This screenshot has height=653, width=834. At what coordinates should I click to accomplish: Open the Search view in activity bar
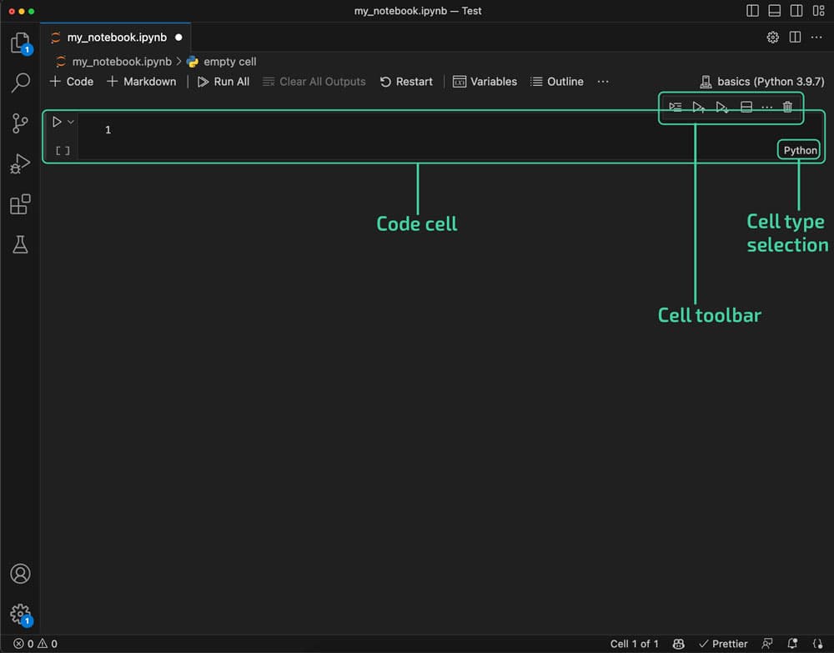20,83
